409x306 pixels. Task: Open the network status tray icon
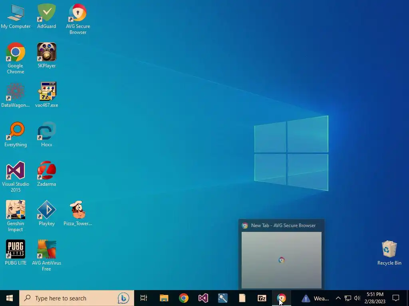pos(348,298)
